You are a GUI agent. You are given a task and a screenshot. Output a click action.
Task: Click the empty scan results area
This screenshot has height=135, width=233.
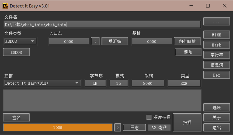click(x=102, y=100)
